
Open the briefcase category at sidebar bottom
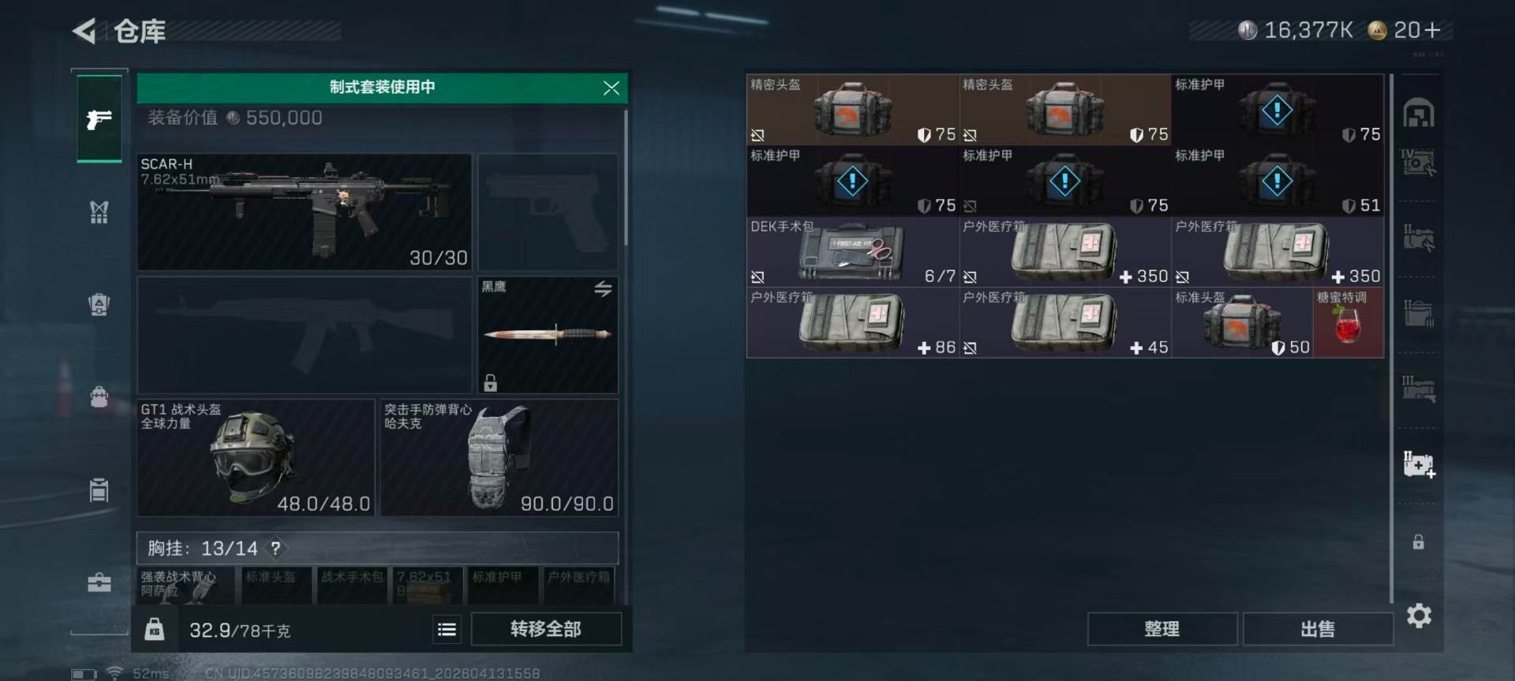click(99, 582)
